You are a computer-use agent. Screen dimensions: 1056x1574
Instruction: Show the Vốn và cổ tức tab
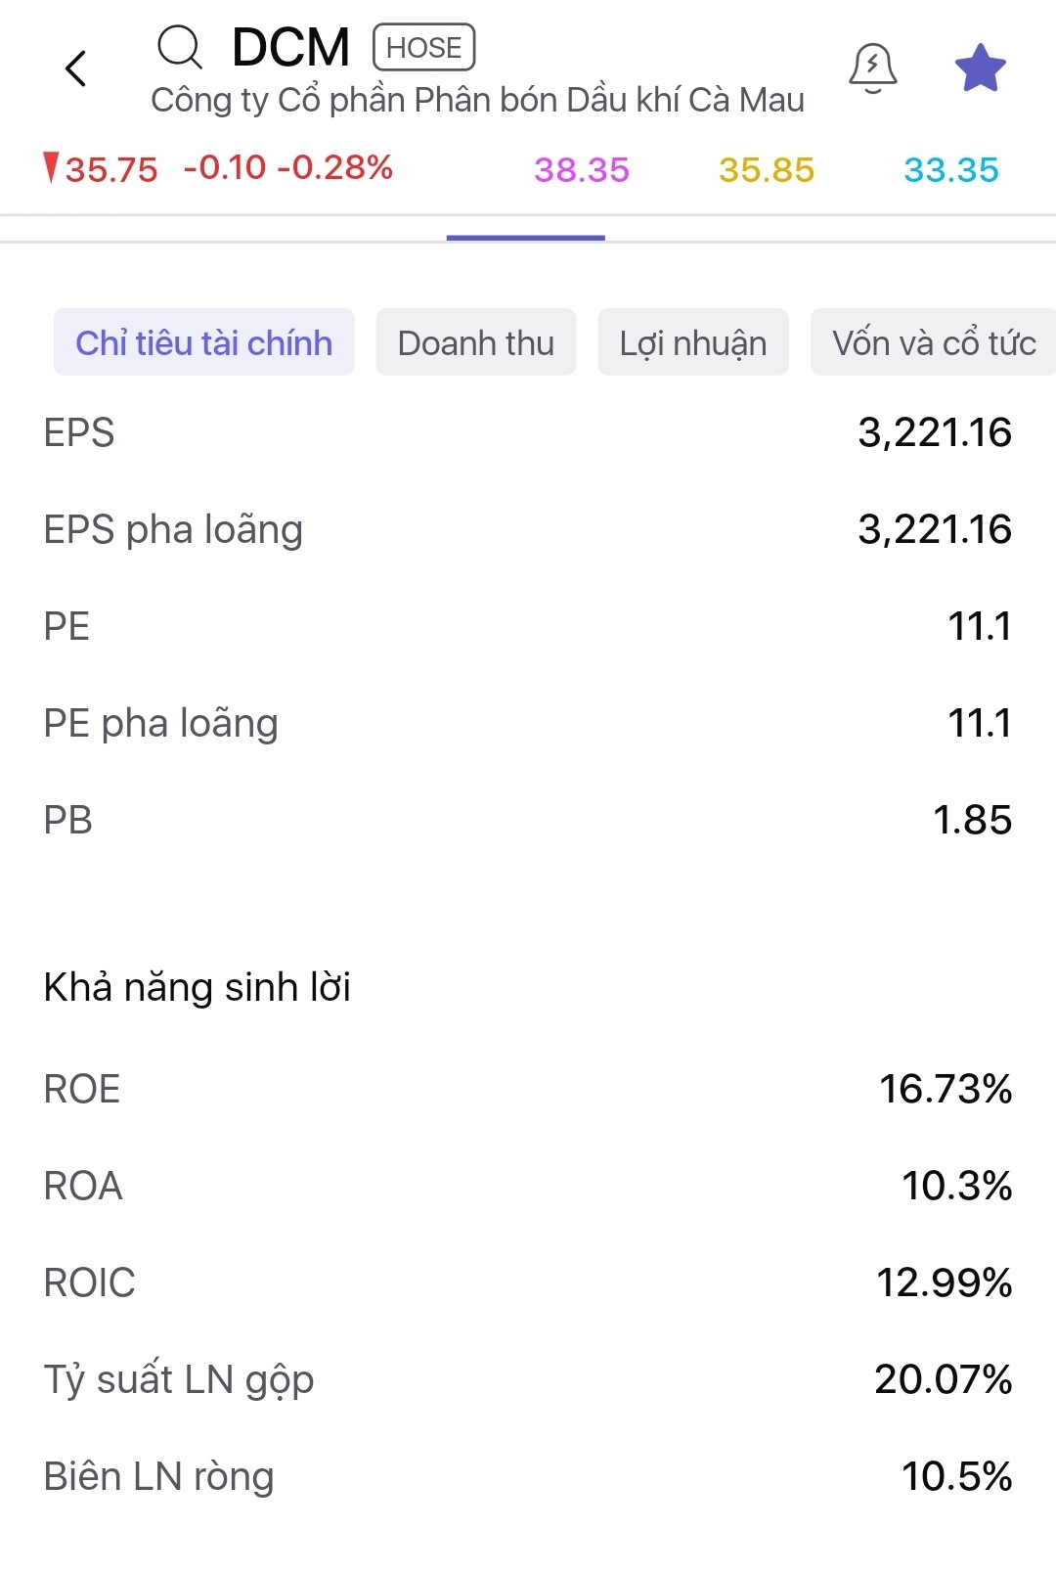933,342
